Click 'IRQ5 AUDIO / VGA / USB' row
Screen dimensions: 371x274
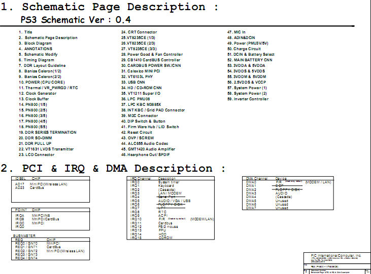160,201
